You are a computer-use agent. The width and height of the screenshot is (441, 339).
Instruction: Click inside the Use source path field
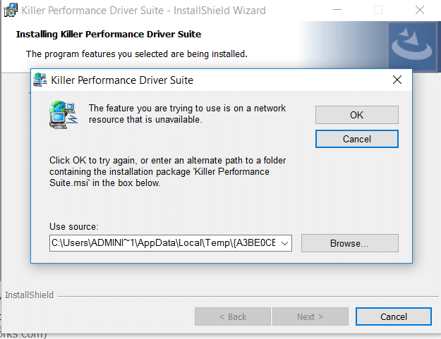click(162, 243)
